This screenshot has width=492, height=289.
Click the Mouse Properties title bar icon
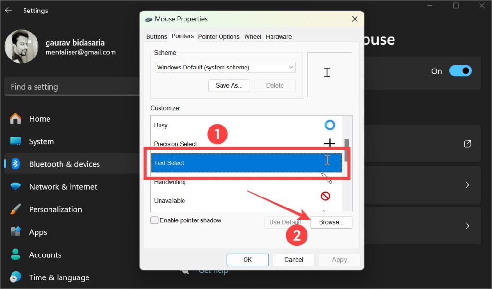pyautogui.click(x=148, y=19)
